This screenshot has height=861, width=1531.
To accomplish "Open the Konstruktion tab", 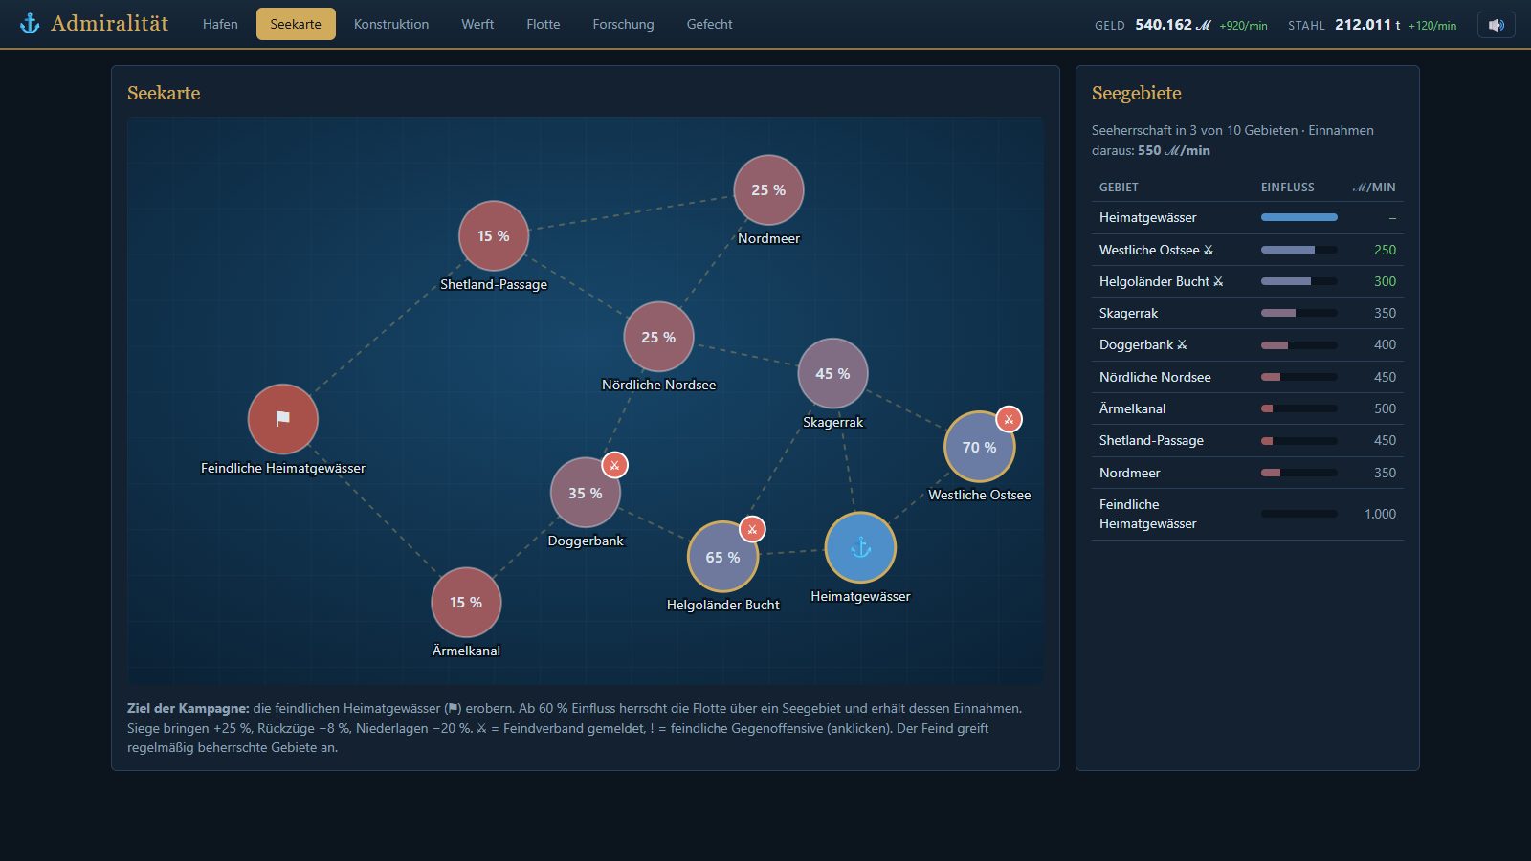I will (391, 24).
